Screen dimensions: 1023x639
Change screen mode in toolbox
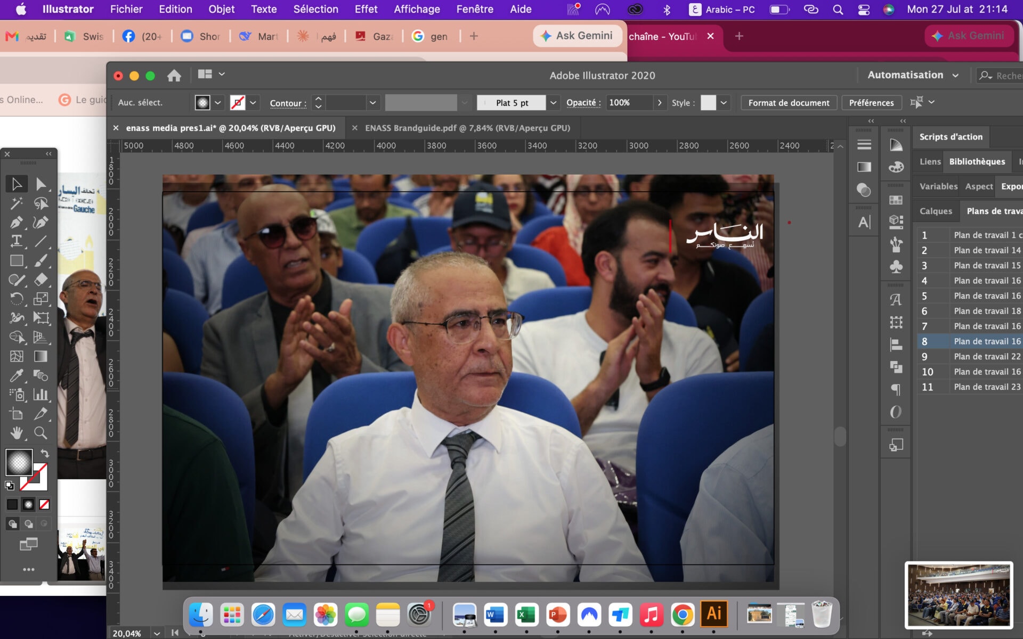[x=28, y=544]
